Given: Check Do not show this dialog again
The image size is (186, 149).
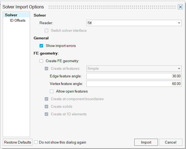Looking at the screenshot, I should click(x=36, y=142).
